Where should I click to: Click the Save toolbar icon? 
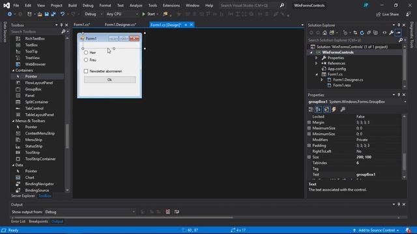pyautogui.click(x=46, y=14)
